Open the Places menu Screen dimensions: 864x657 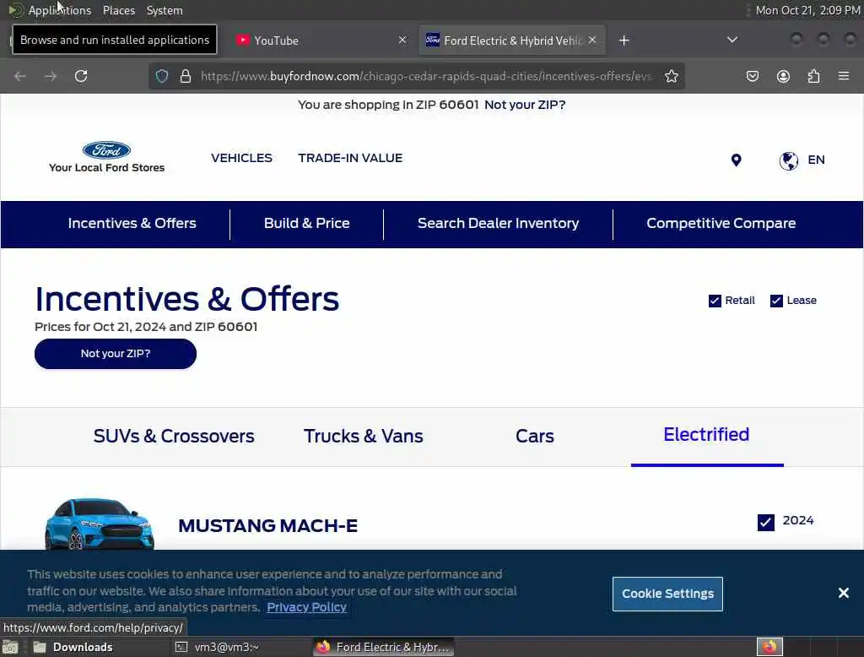pyautogui.click(x=118, y=10)
